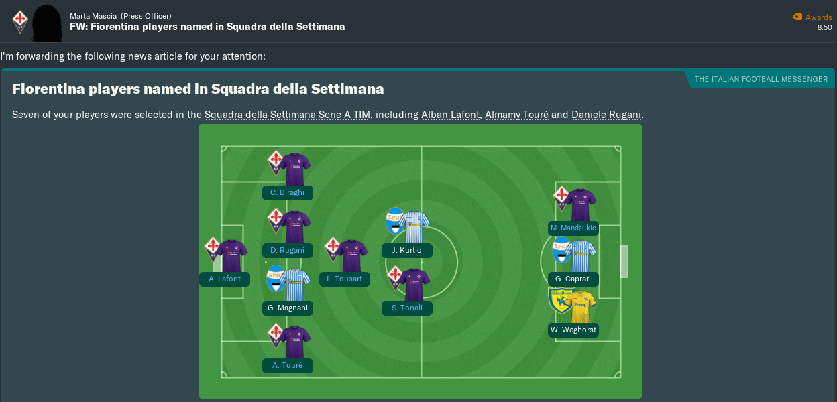
Task: Click G. Magnani's striped SPAL shirt
Action: tap(295, 285)
